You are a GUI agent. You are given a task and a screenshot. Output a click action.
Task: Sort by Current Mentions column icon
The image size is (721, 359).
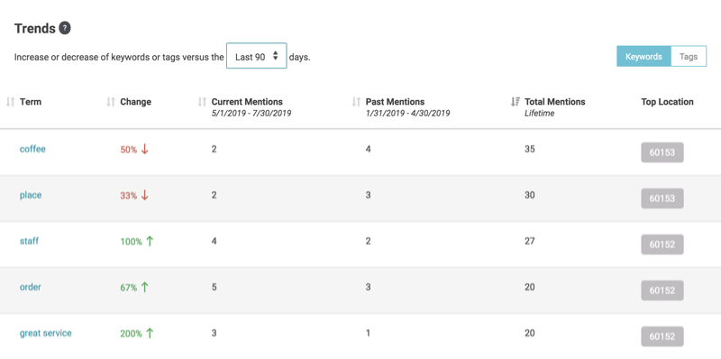202,102
